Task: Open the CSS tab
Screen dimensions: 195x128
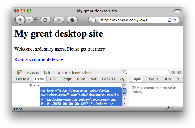Action: click(x=53, y=79)
